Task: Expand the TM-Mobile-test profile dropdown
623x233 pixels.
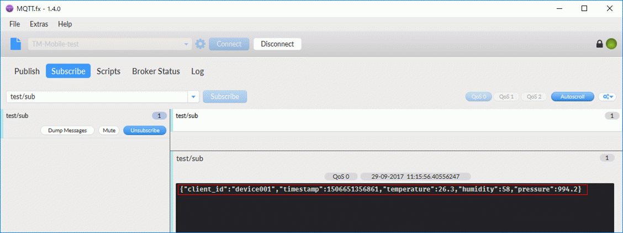Action: (x=186, y=44)
